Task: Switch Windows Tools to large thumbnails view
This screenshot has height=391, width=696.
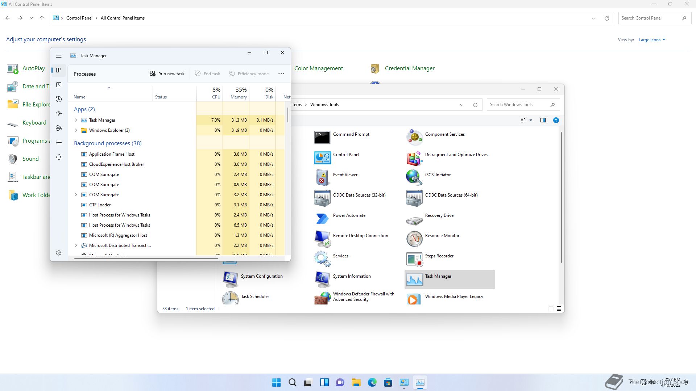Action: pos(559,309)
